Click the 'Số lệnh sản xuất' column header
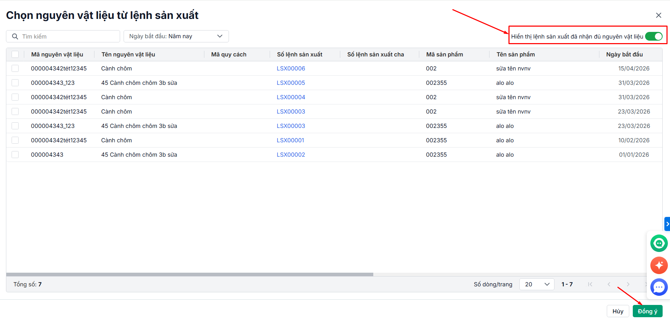This screenshot has width=670, height=320. coord(300,54)
